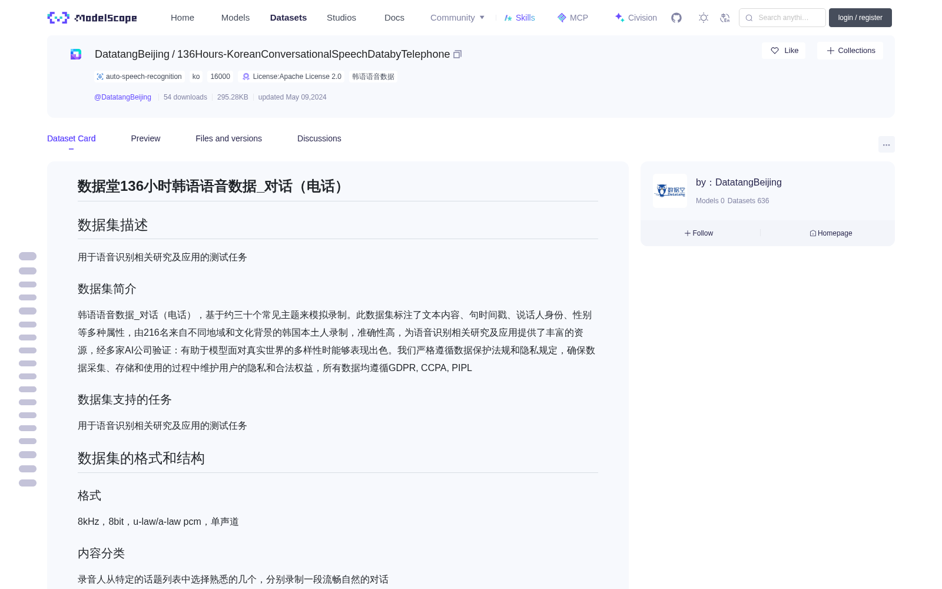Viewport: 942px width, 589px height.
Task: Jump using the first outline marker in sidebar
Action: coord(28,256)
